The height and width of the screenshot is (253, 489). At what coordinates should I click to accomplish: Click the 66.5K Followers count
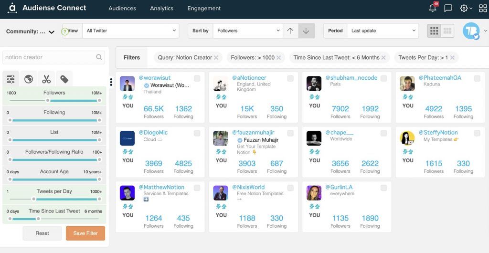(154, 109)
